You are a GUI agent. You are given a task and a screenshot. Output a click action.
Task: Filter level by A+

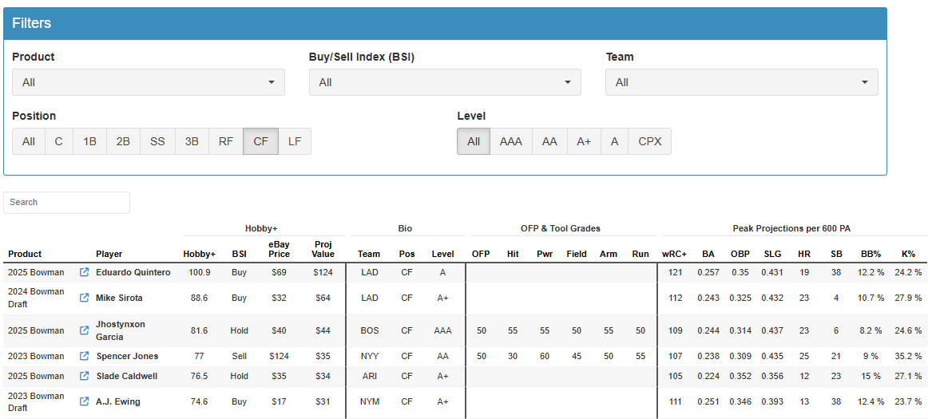pyautogui.click(x=584, y=141)
